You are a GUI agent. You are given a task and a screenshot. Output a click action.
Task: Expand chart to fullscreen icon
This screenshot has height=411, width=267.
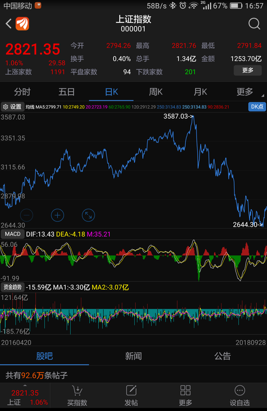tap(89, 216)
